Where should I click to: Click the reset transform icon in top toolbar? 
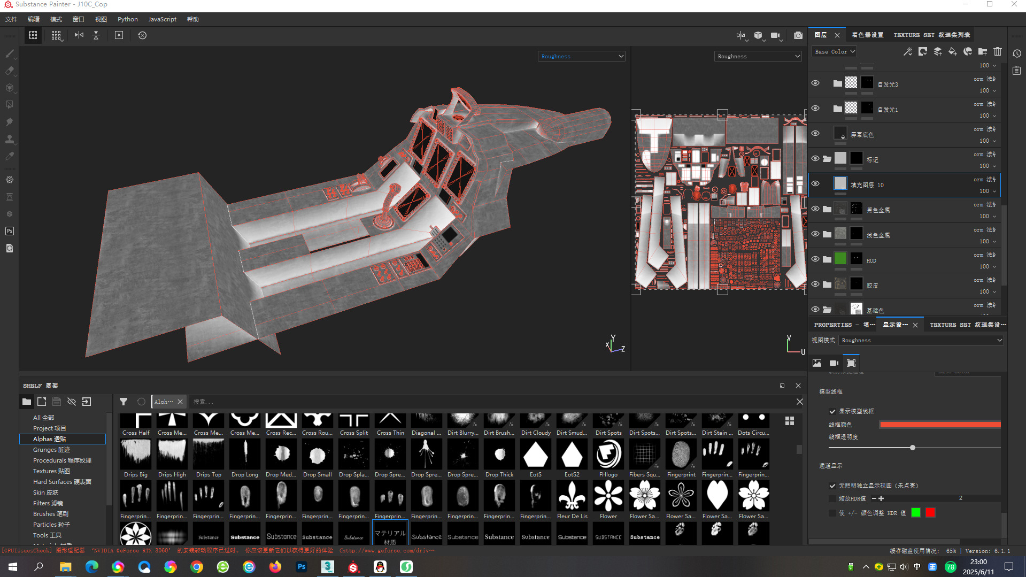(x=142, y=35)
